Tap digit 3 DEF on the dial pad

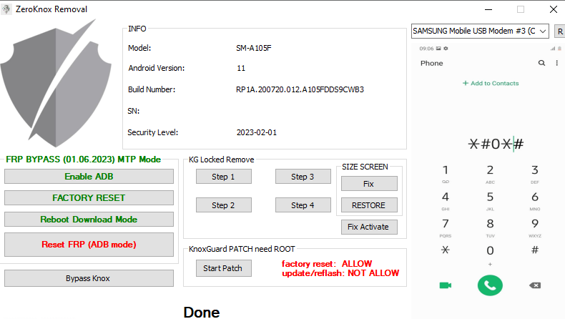(x=535, y=173)
